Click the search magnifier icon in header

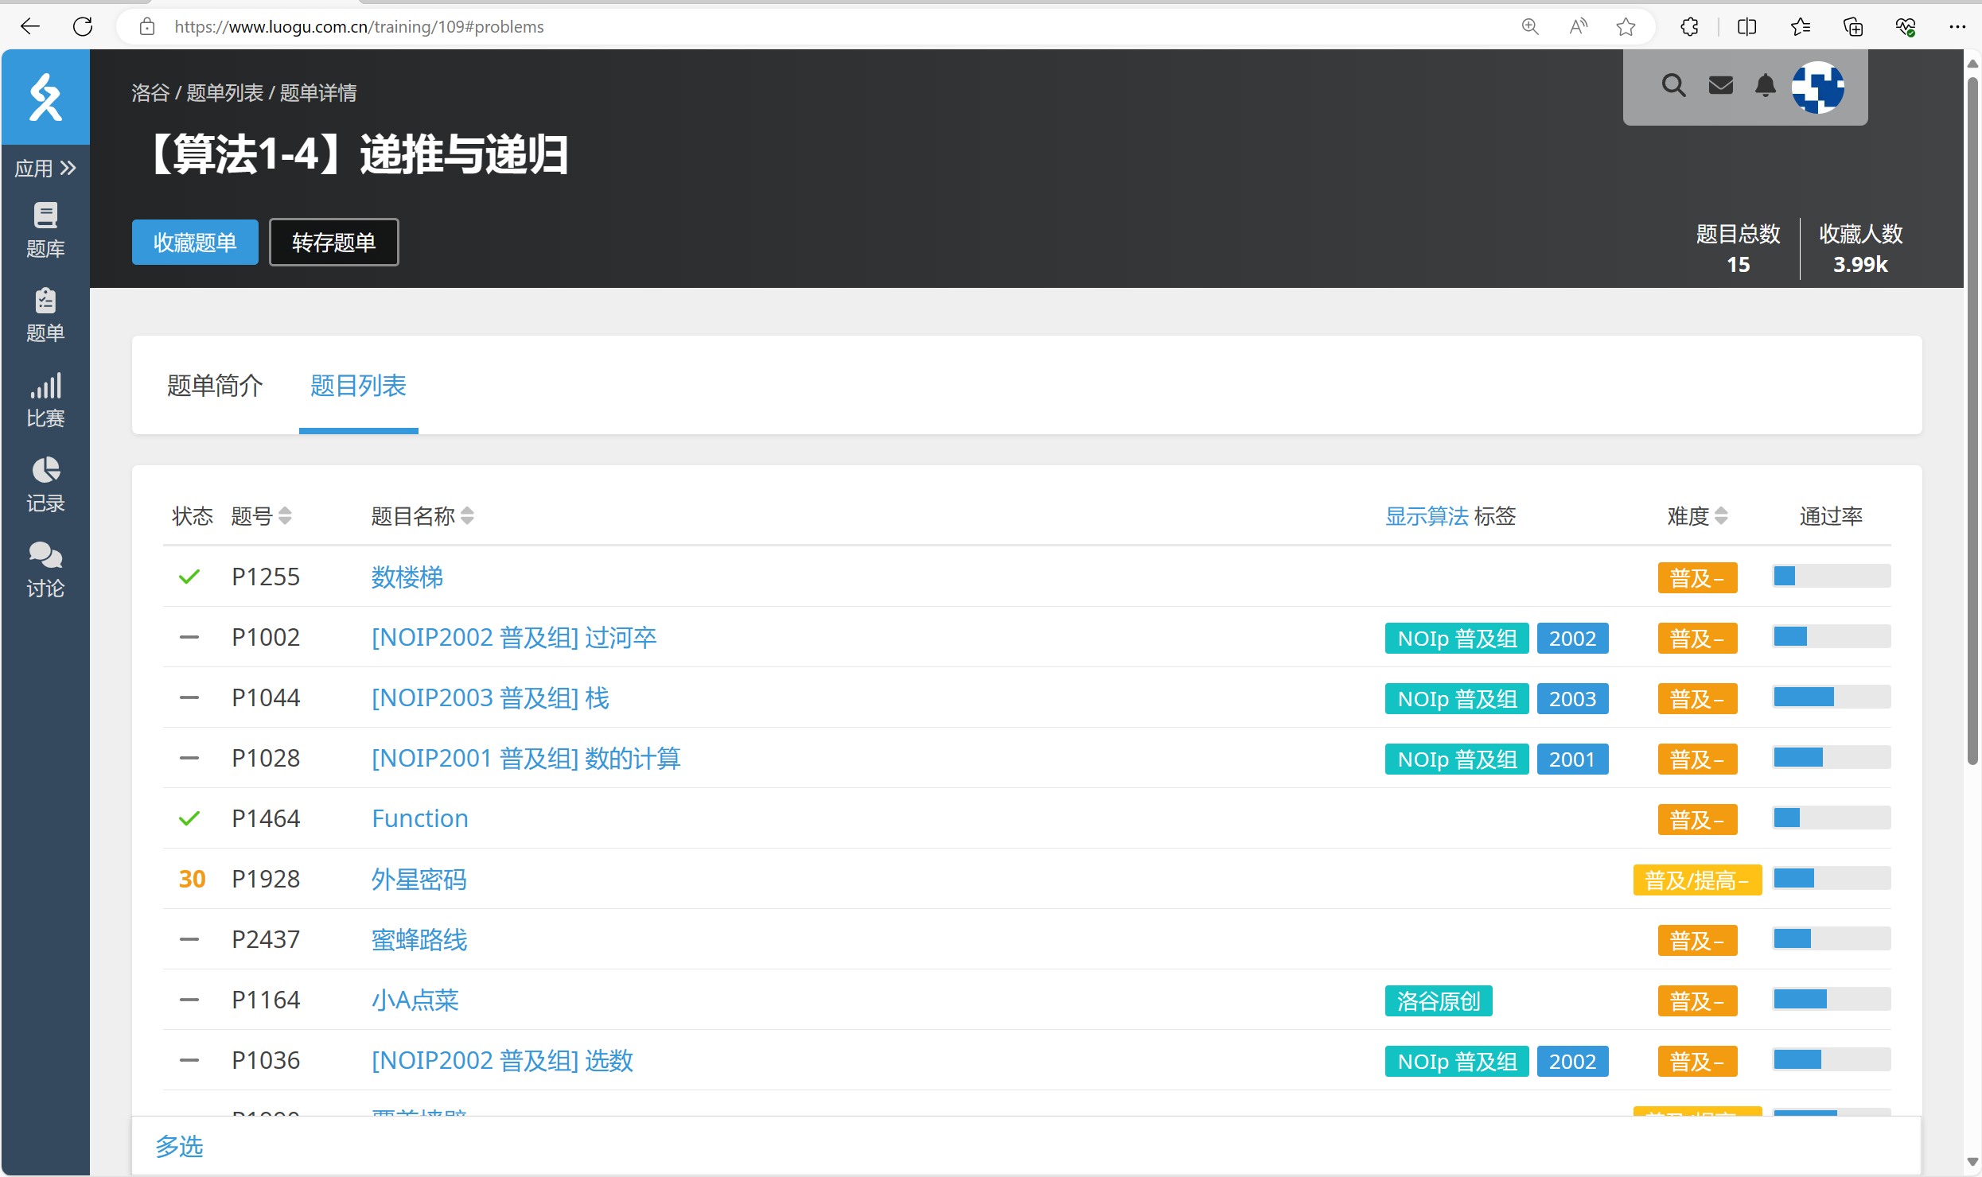pos(1673,86)
